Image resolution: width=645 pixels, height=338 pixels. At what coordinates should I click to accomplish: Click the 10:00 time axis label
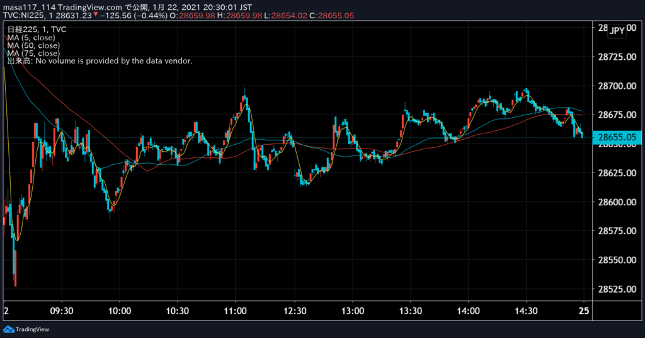point(119,311)
